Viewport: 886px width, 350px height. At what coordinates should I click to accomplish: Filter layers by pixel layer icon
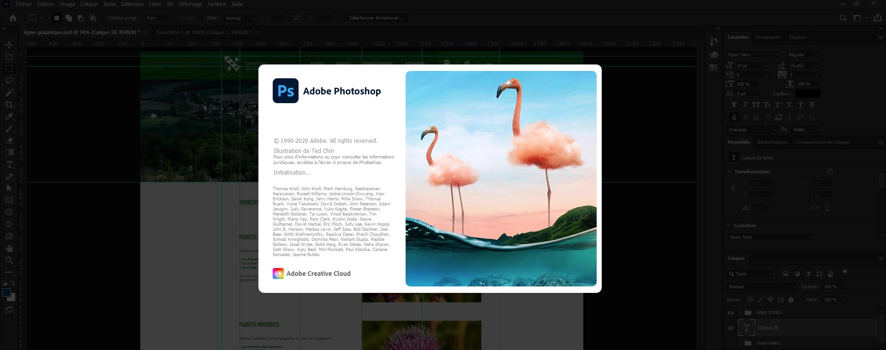[x=786, y=274]
